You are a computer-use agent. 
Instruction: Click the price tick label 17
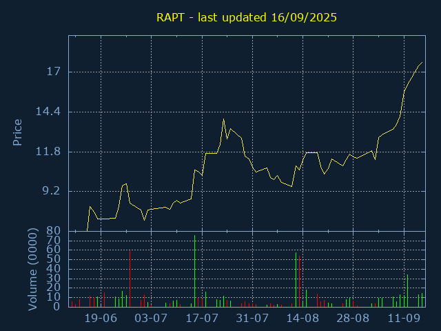(x=54, y=72)
